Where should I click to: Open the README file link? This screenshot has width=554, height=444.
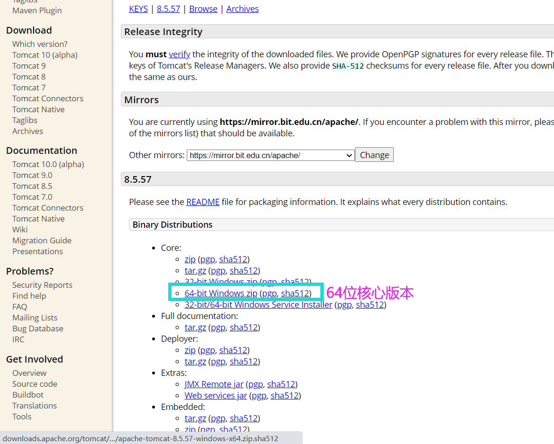(x=203, y=202)
